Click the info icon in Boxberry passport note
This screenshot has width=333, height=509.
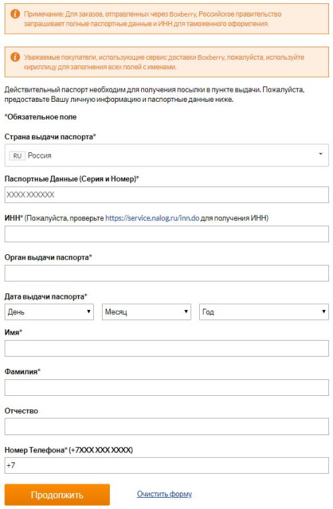[x=15, y=14]
